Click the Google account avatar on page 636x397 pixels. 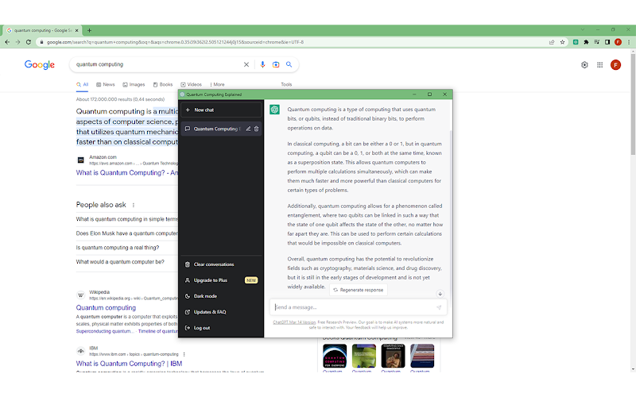point(615,65)
